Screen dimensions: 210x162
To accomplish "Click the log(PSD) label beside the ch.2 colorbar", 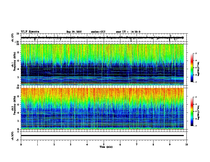I will (x=199, y=112).
